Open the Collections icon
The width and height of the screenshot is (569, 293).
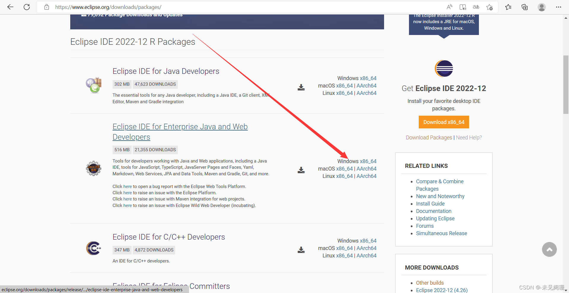525,7
